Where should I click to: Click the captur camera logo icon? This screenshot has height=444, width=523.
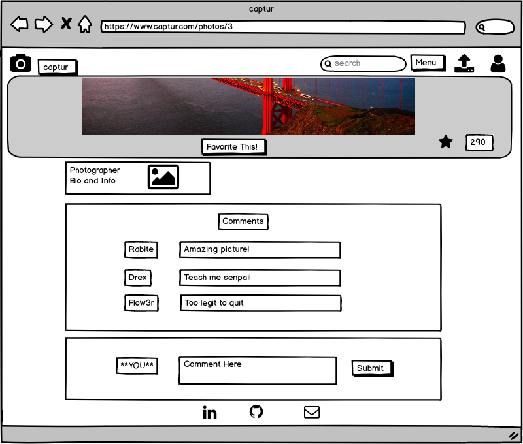click(x=21, y=63)
